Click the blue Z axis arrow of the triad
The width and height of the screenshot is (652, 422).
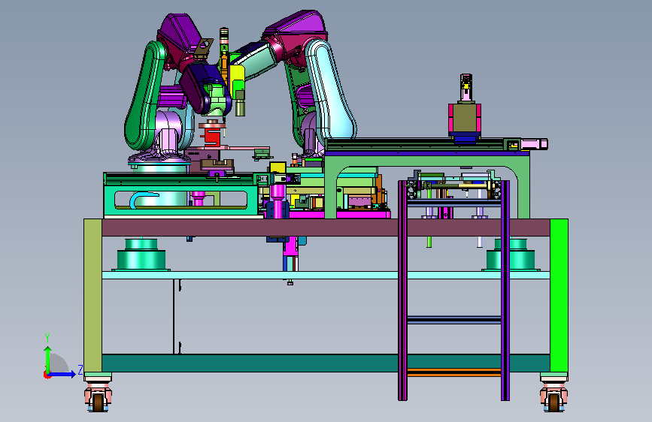coord(62,374)
